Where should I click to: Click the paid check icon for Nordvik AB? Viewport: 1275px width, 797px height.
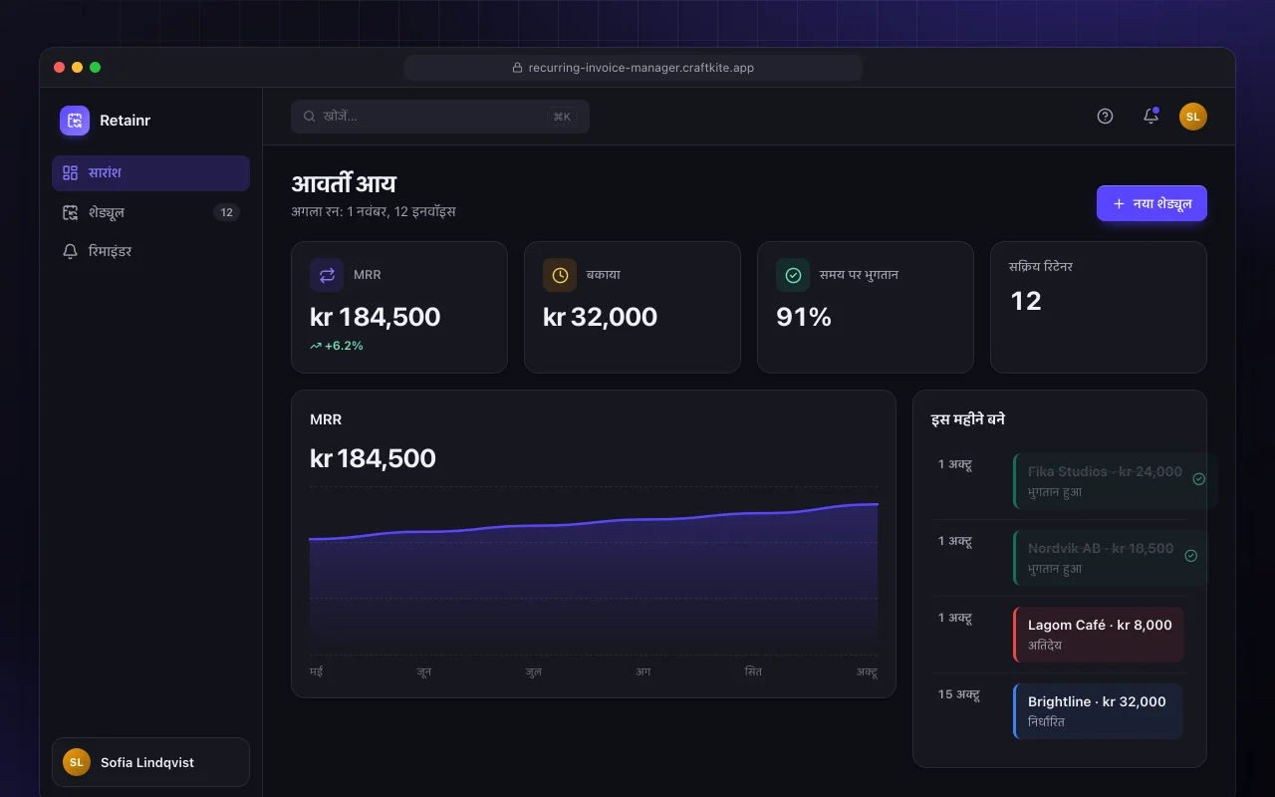pos(1191,556)
